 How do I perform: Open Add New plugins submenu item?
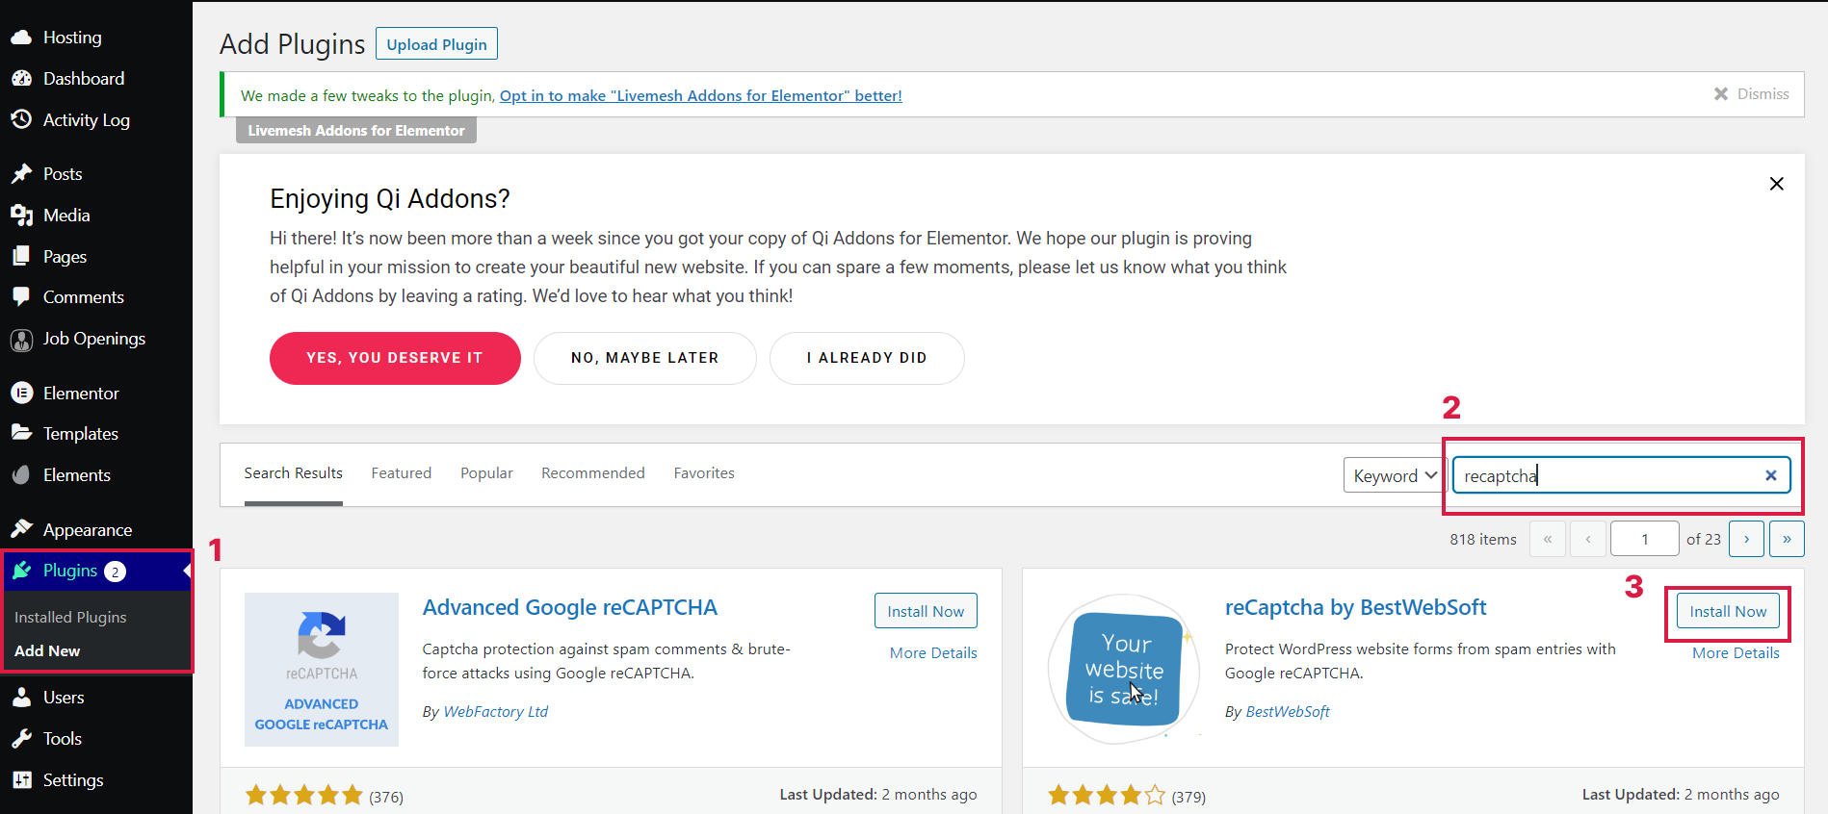click(47, 651)
